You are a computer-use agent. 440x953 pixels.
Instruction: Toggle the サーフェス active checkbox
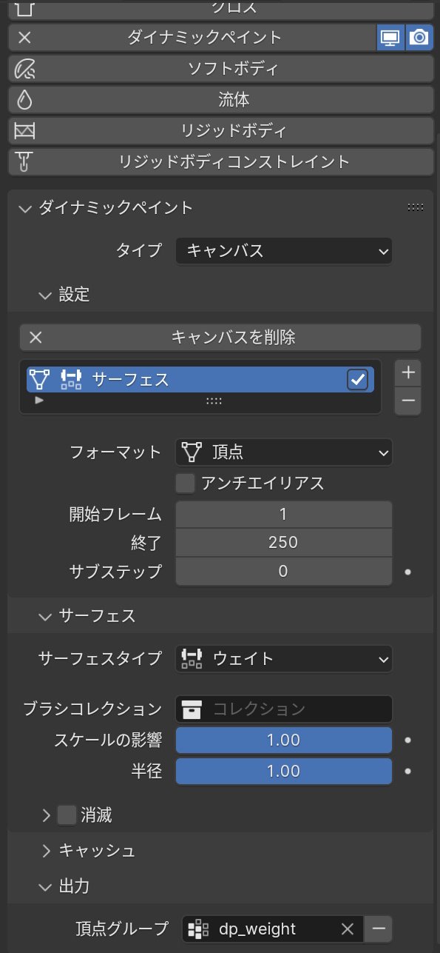[357, 380]
